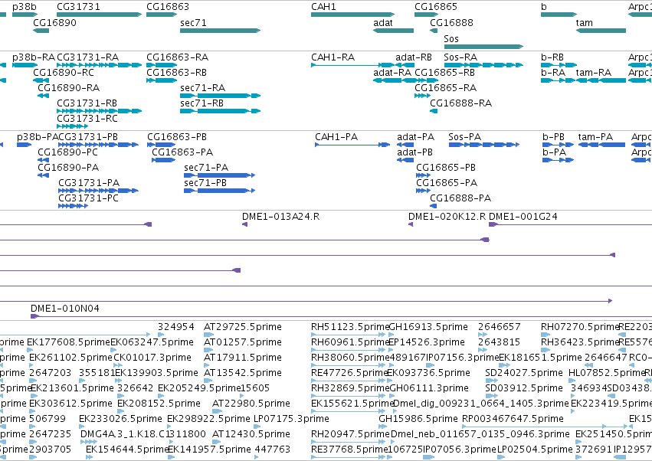Click the Sos-PA protein glyph

point(484,145)
